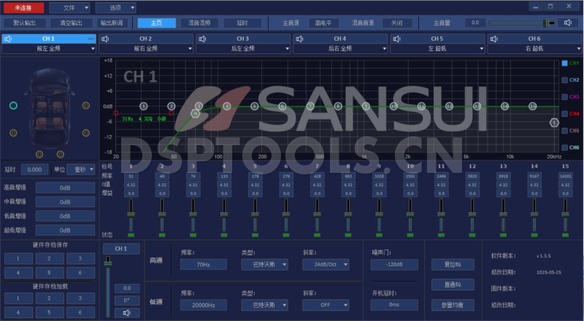
Task: Enable the CH5 curve checkbox
Action: coord(564,130)
